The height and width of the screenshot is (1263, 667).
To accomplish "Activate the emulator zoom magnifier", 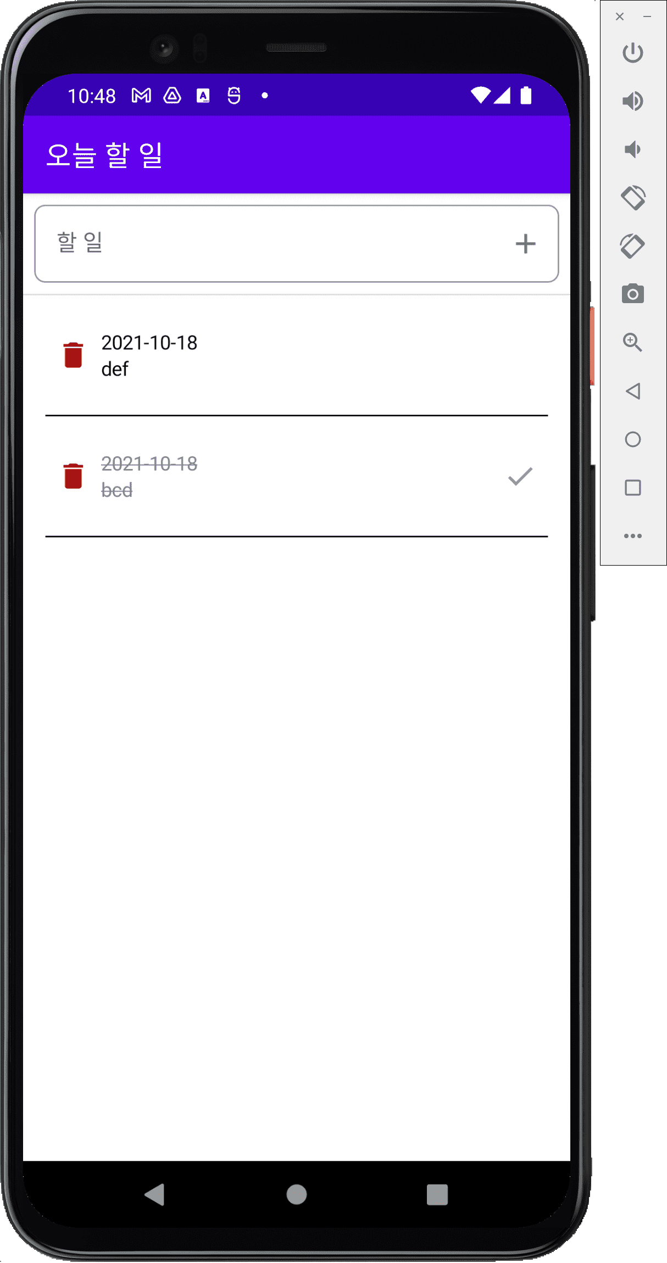I will [x=633, y=343].
